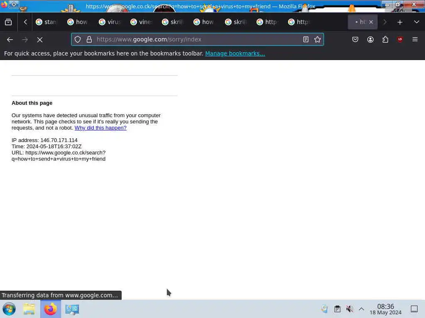Open clock showing 08:36
425x318 pixels.
click(386, 309)
